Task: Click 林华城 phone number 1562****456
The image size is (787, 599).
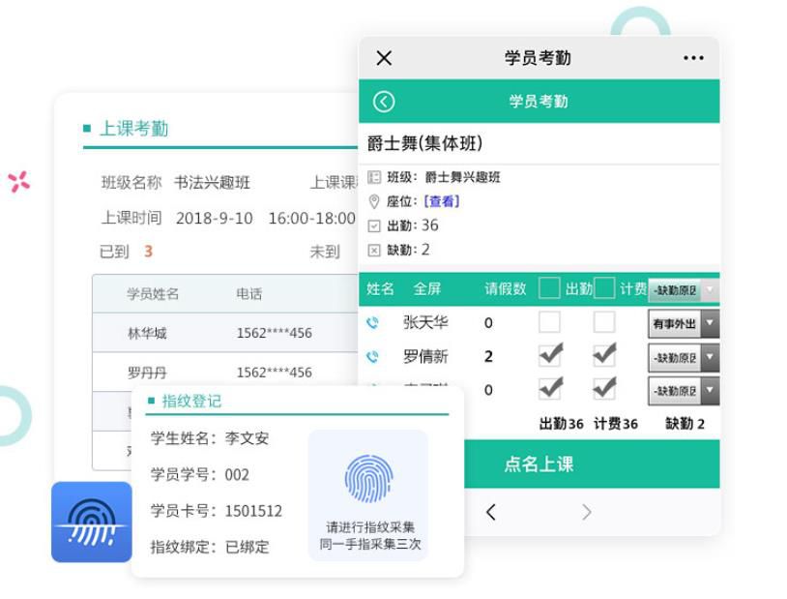Action: 274,333
